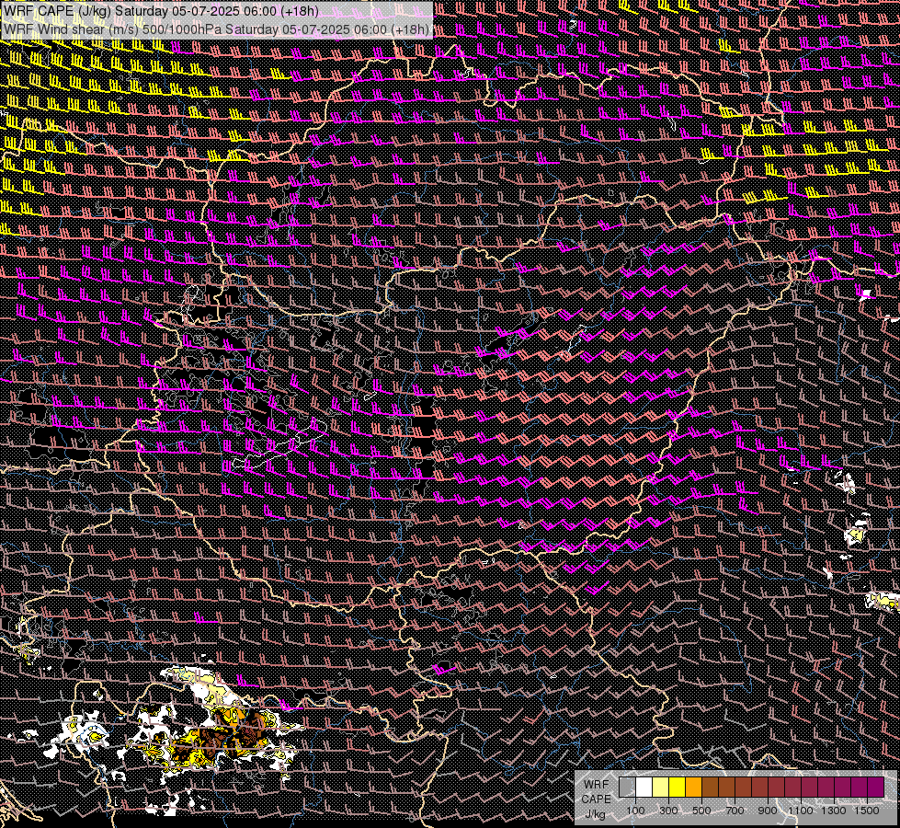The image size is (900, 828).
Task: Click the legend value 100
Action: pos(635,811)
